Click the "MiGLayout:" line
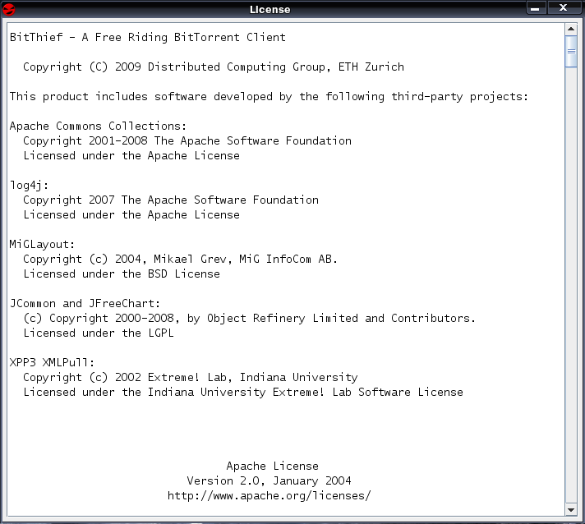 tap(42, 245)
